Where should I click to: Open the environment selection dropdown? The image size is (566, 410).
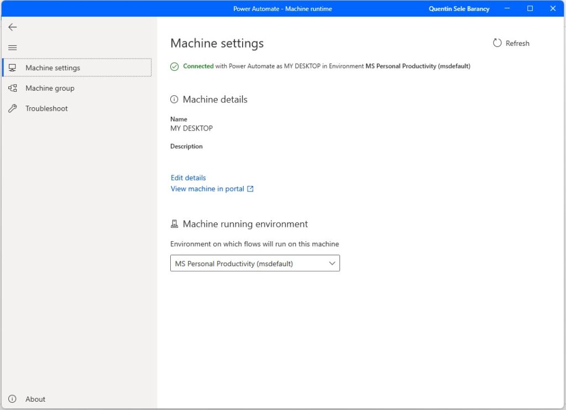click(255, 263)
